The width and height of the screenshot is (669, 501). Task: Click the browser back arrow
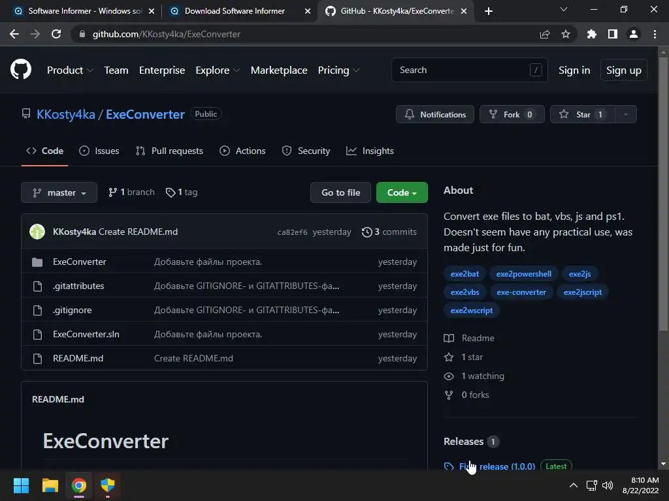tap(14, 34)
